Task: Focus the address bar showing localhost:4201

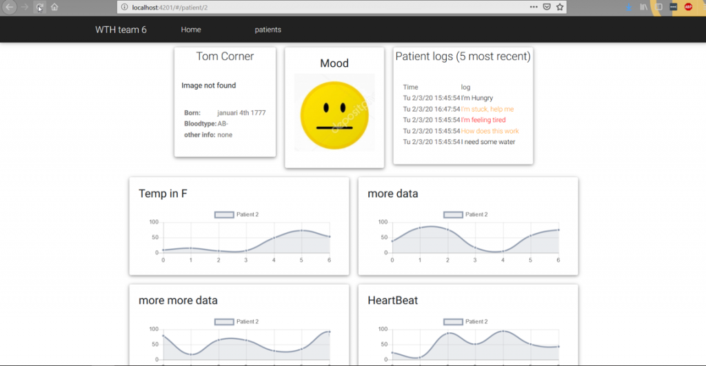Action: pos(324,7)
